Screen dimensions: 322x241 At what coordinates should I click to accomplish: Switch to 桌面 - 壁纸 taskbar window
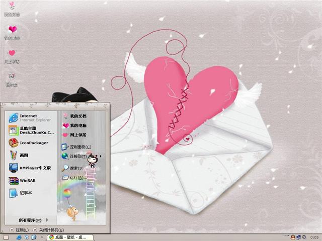[69, 237]
